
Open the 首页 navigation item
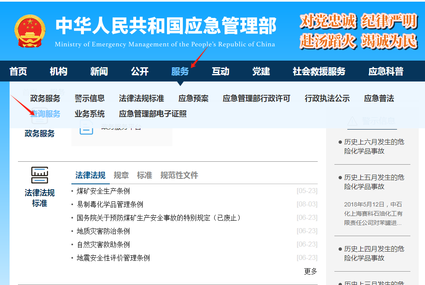pos(18,71)
